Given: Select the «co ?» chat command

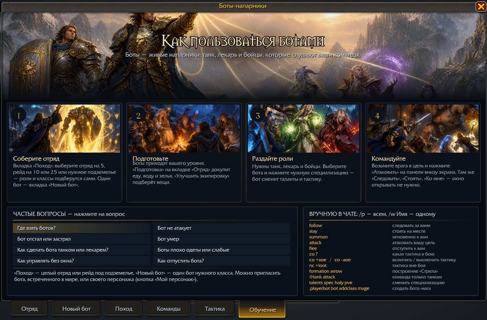Looking at the screenshot, I should point(313,254).
